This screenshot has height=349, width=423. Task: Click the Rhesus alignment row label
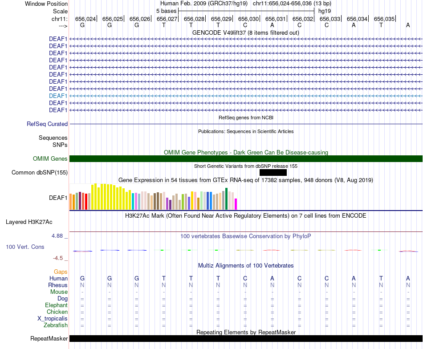coord(58,285)
